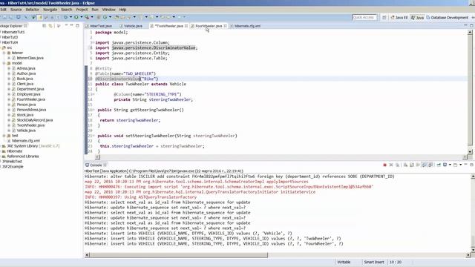
Task: Click the Display Selected Console icon
Action: 445,165
